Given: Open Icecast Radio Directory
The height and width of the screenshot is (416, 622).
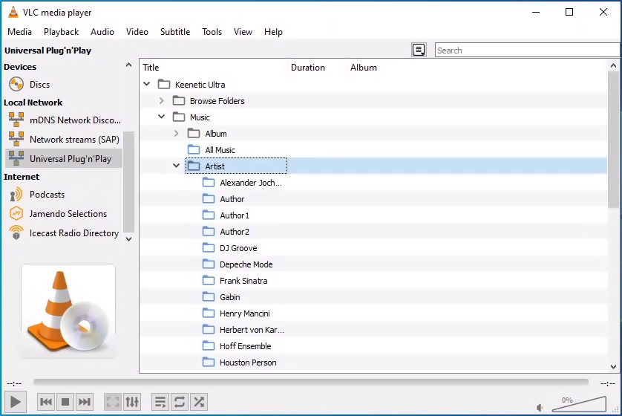Looking at the screenshot, I should [x=64, y=233].
